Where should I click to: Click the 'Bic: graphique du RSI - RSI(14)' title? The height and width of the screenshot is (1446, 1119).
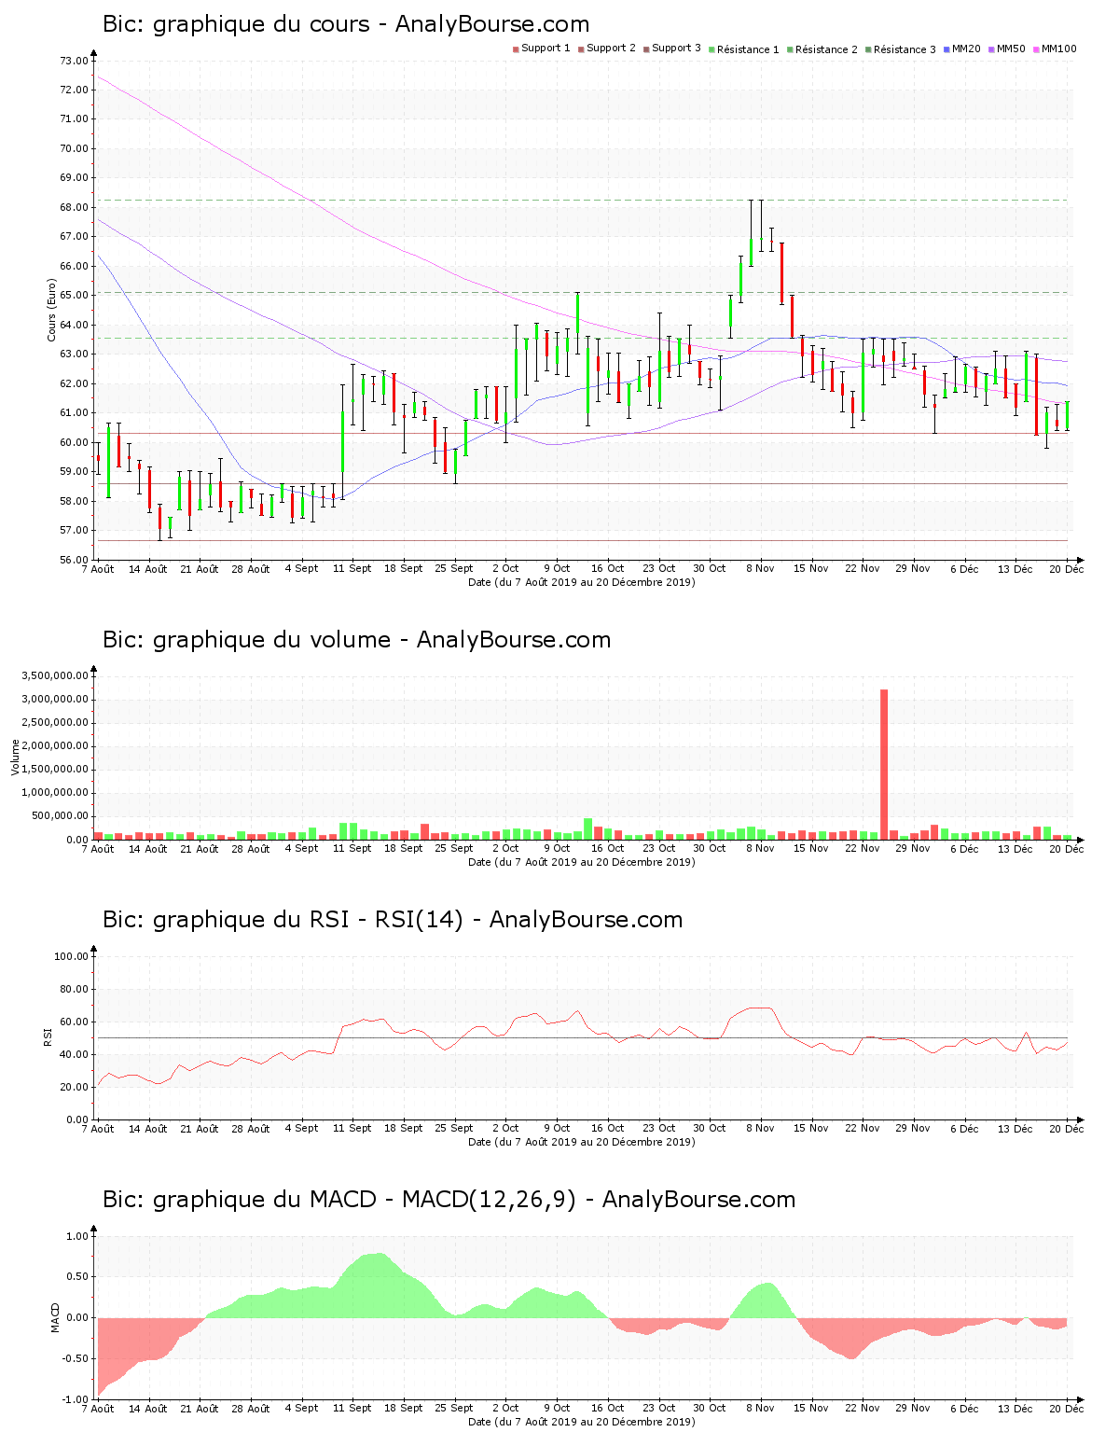pos(393,920)
